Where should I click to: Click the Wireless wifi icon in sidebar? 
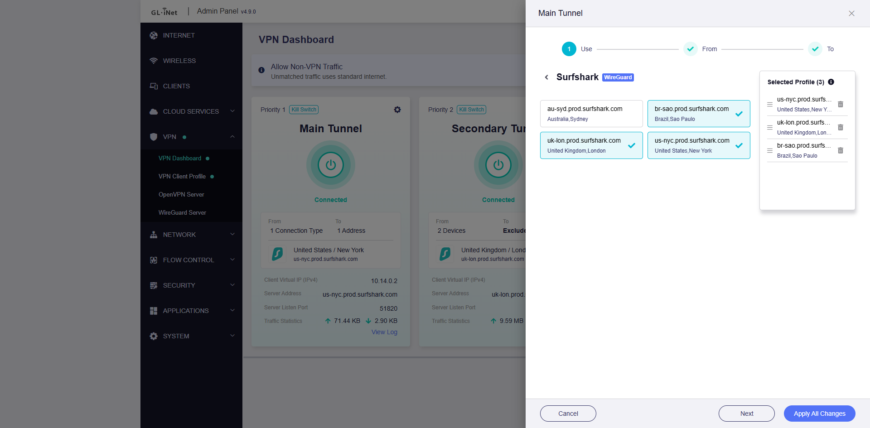[154, 61]
